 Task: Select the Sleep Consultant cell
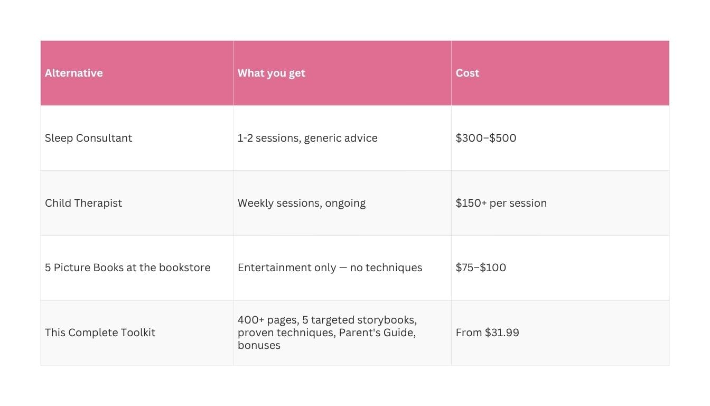point(88,138)
